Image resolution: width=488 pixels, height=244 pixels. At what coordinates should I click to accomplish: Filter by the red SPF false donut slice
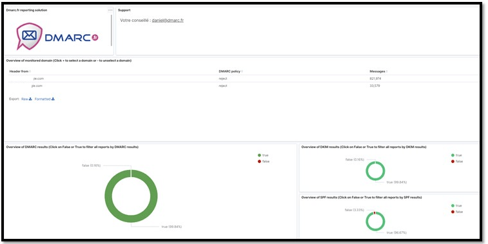click(375, 213)
